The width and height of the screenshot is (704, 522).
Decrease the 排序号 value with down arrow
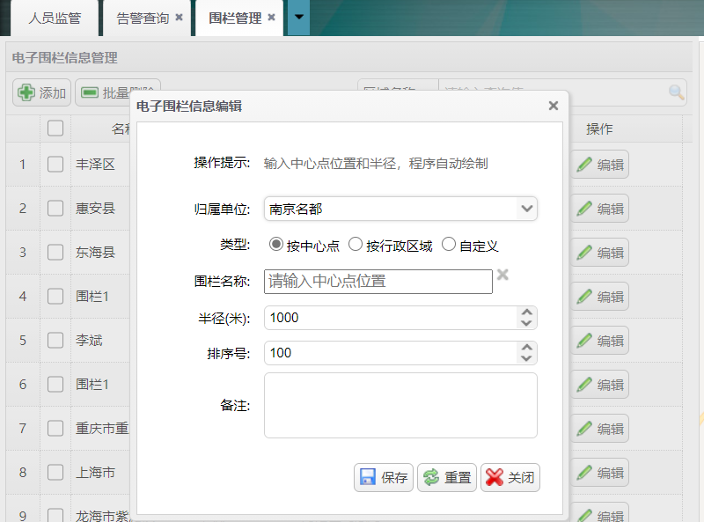[526, 359]
